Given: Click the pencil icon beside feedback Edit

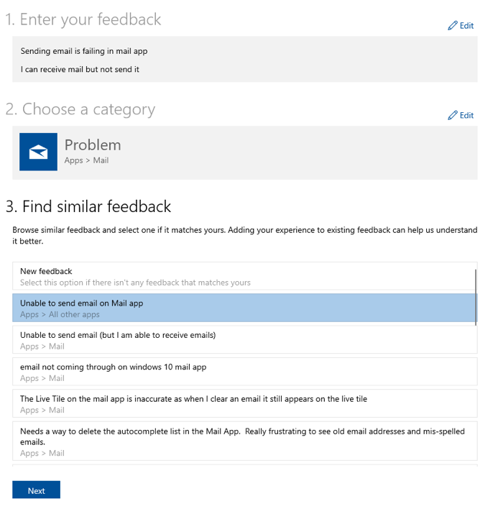Looking at the screenshot, I should [452, 26].
